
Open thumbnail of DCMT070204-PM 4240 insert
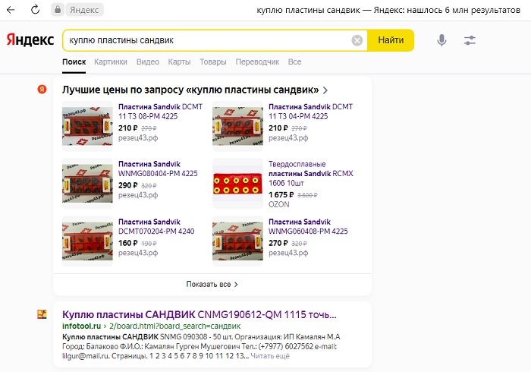click(87, 241)
